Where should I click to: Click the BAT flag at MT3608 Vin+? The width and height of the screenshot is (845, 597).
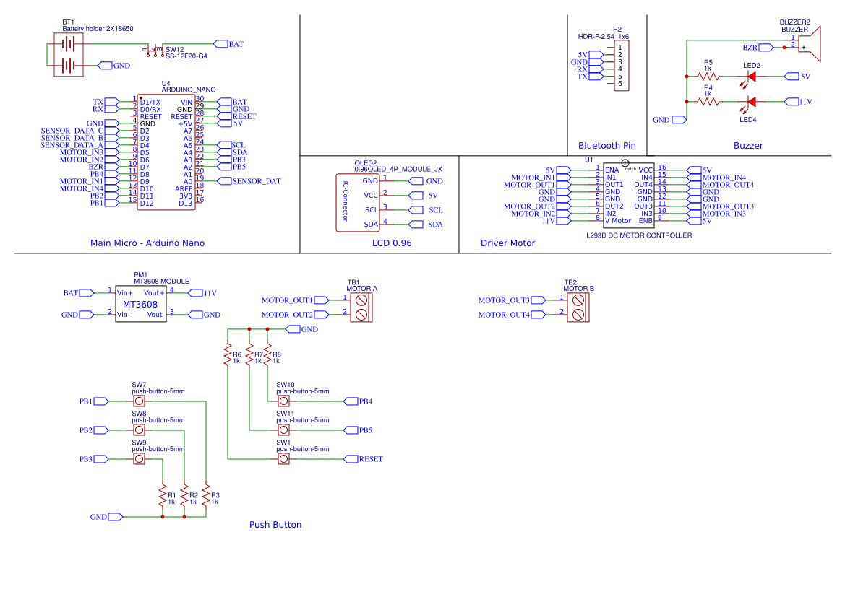point(79,293)
